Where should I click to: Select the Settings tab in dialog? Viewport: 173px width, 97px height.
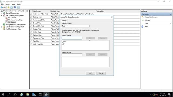[64, 20]
